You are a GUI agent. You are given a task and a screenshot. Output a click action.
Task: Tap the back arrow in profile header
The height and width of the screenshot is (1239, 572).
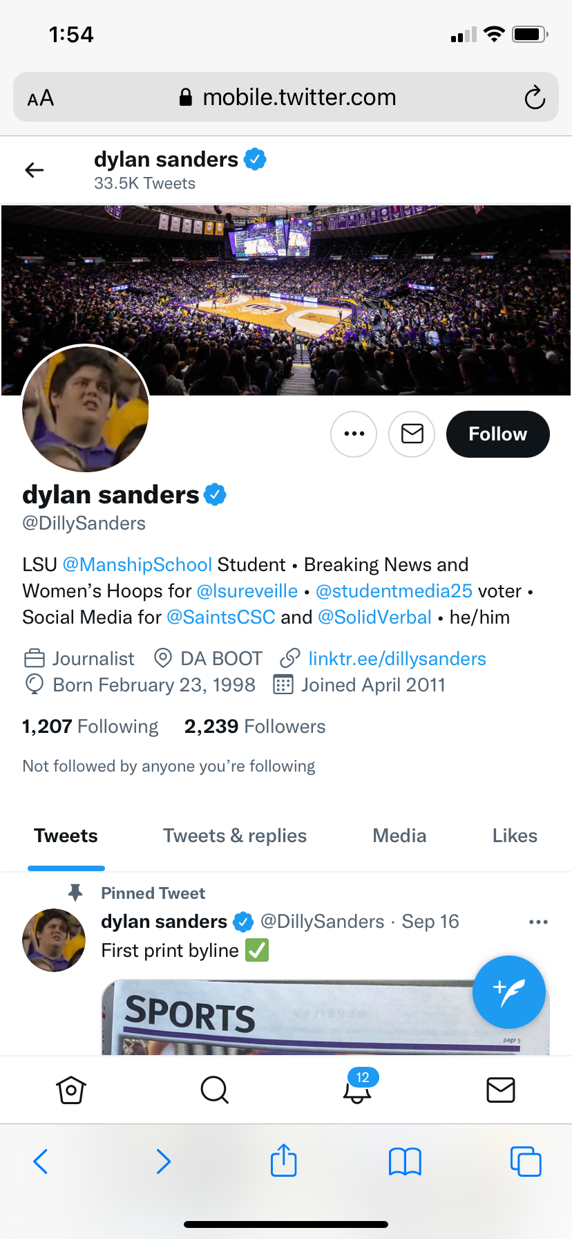click(35, 170)
